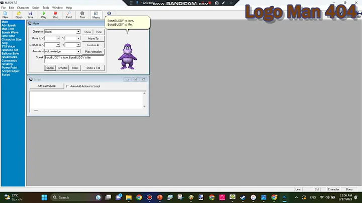Click the Whisper button
Viewport: 362px width, 203px height.
pyautogui.click(x=62, y=68)
